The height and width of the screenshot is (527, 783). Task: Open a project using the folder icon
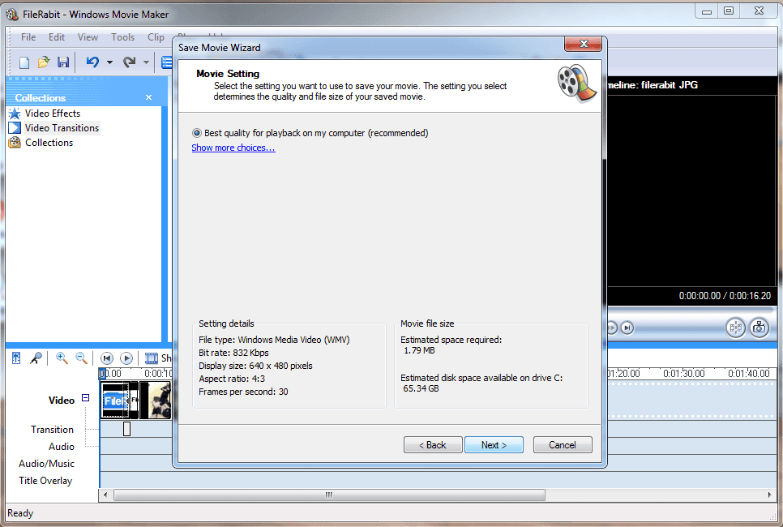pos(44,62)
